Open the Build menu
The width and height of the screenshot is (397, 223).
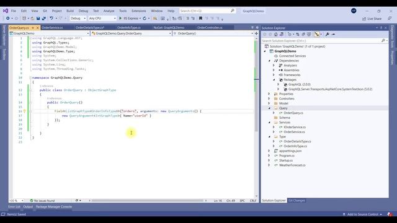(x=70, y=11)
